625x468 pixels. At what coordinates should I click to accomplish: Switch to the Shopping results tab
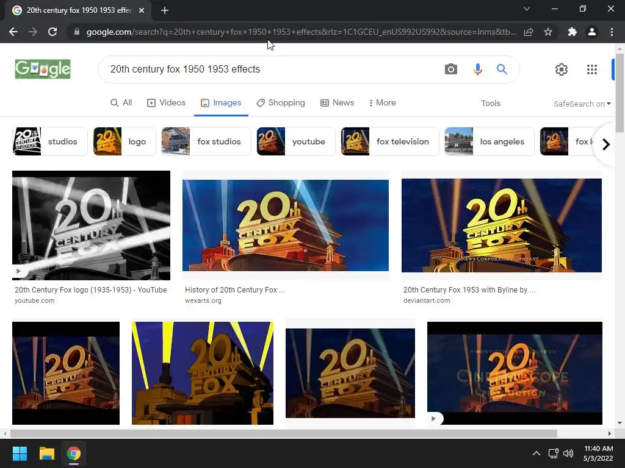click(x=281, y=102)
